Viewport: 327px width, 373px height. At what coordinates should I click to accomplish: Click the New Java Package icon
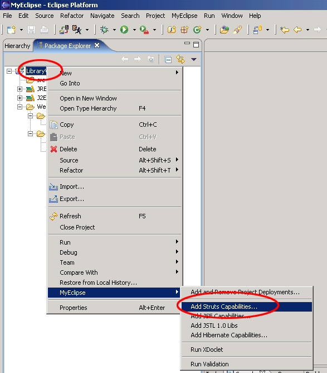184,30
